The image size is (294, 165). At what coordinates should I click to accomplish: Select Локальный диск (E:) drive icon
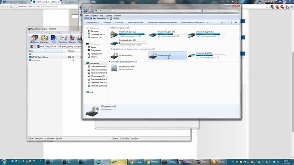192,35
